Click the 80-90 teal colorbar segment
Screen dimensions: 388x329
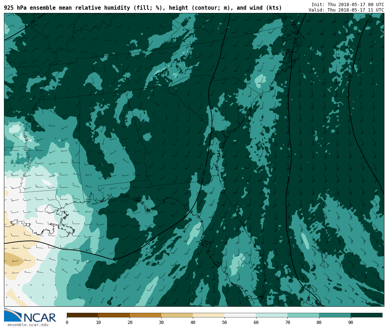335,315
